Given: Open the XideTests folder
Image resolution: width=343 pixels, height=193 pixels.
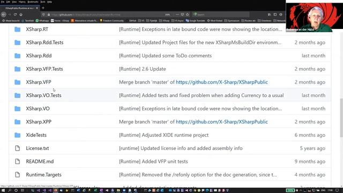Looking at the screenshot, I should (36, 135).
